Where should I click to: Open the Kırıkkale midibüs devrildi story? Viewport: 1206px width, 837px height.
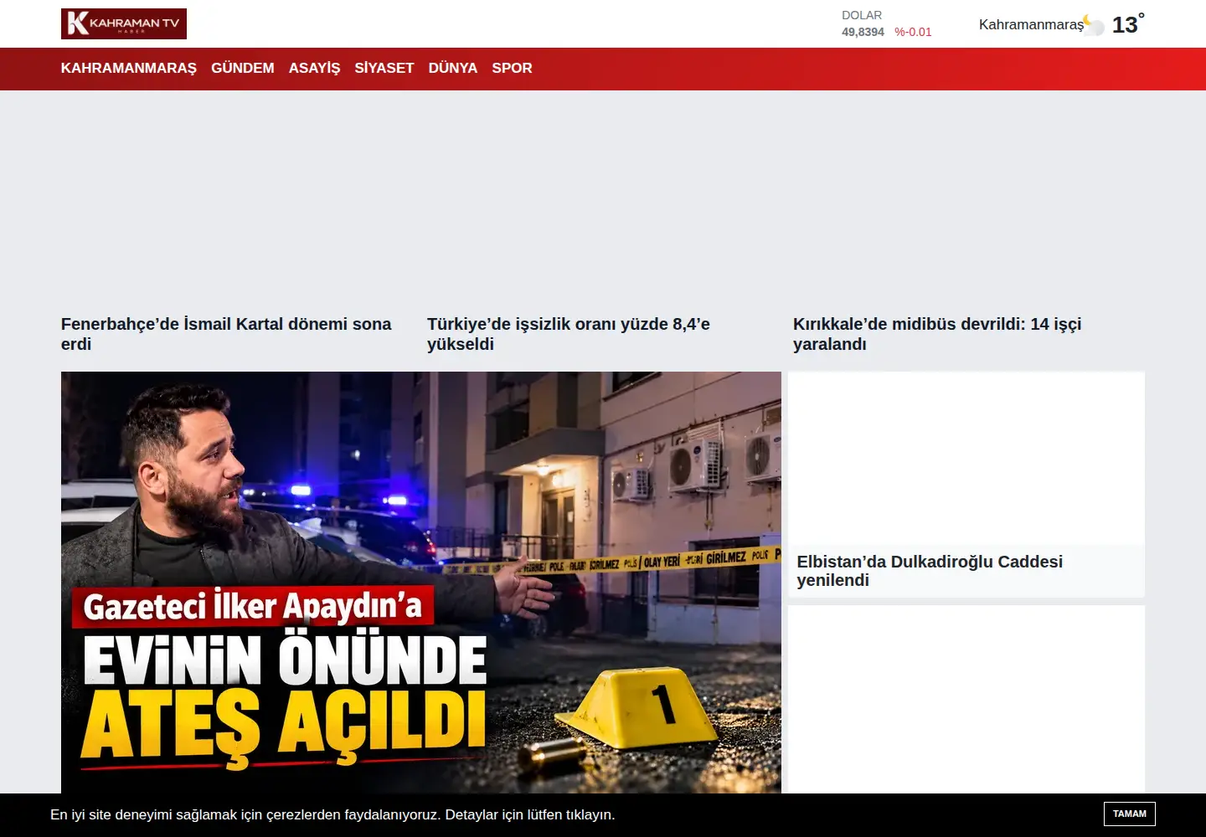click(937, 334)
